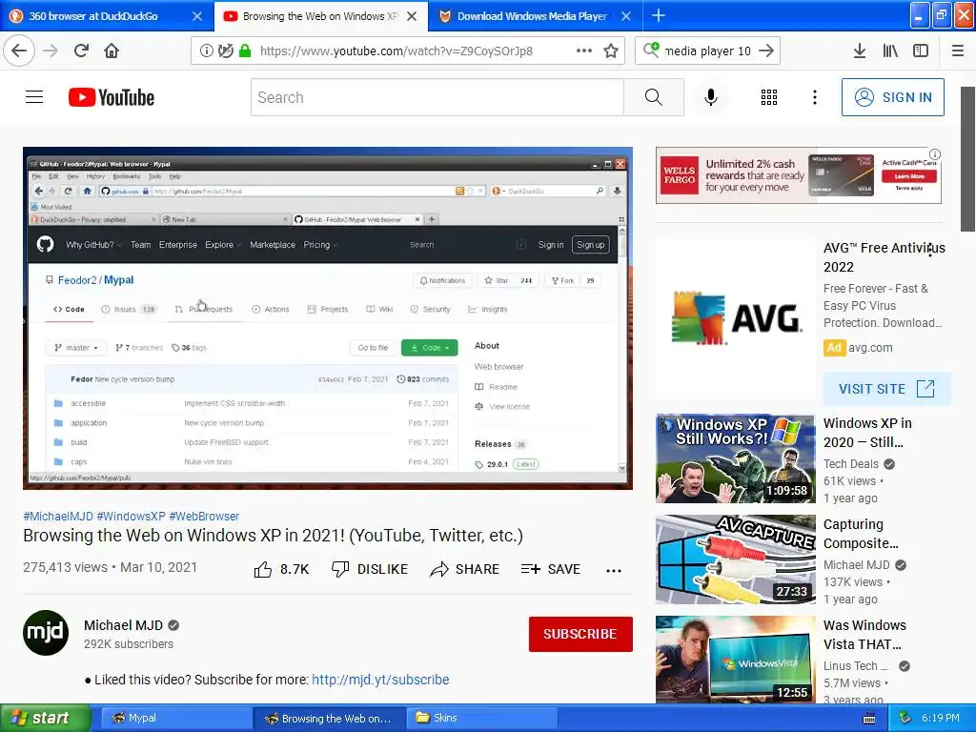Image resolution: width=976 pixels, height=732 pixels.
Task: Bookmark this page with the star icon
Action: coord(611,51)
